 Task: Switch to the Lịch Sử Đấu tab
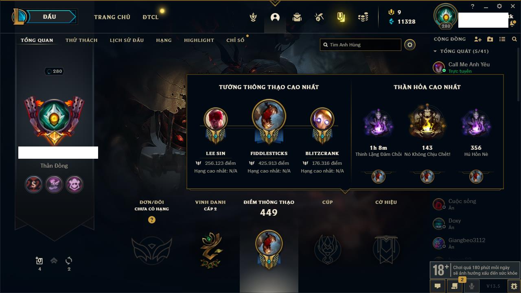tap(127, 40)
